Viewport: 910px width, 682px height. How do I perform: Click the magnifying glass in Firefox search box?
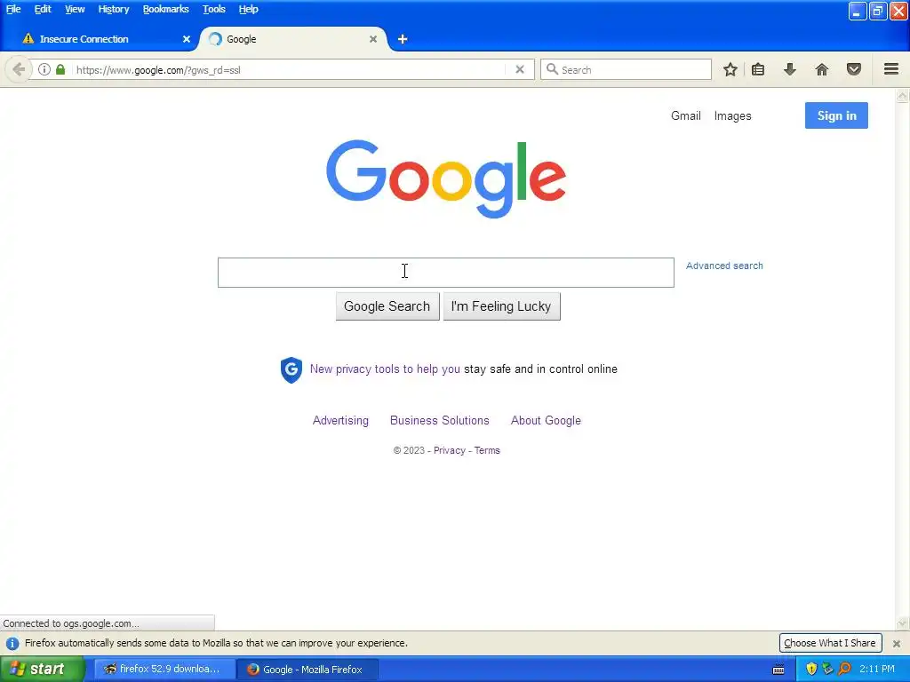point(552,69)
